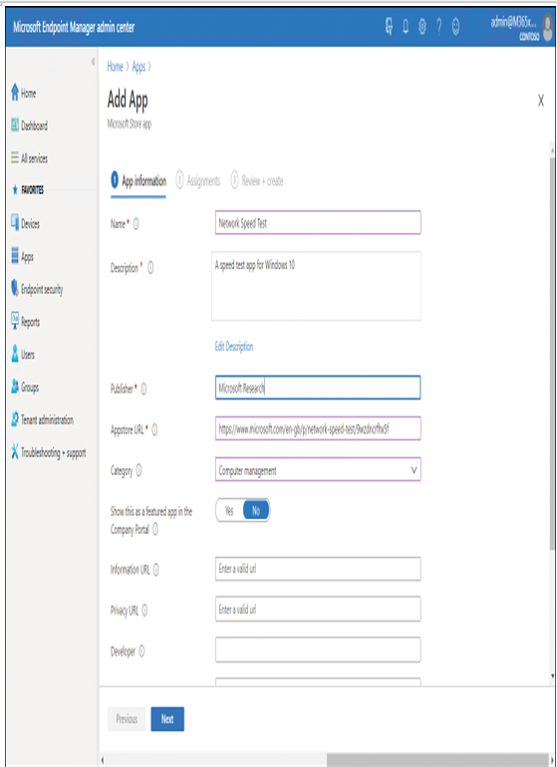Click the info icon beside Appstore URL

154,430
